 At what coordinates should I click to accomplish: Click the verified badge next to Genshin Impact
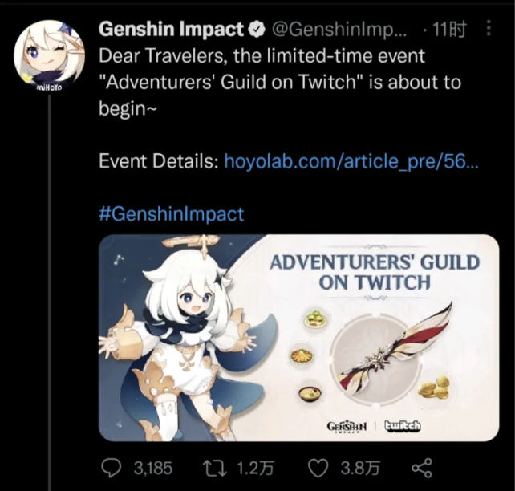click(258, 30)
